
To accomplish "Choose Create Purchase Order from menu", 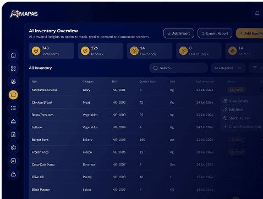I will click(243, 127).
